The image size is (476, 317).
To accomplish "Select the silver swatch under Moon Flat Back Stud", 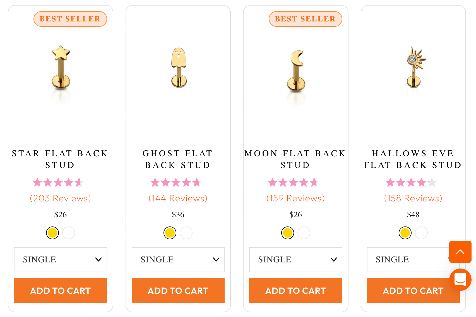I will pyautogui.click(x=304, y=233).
